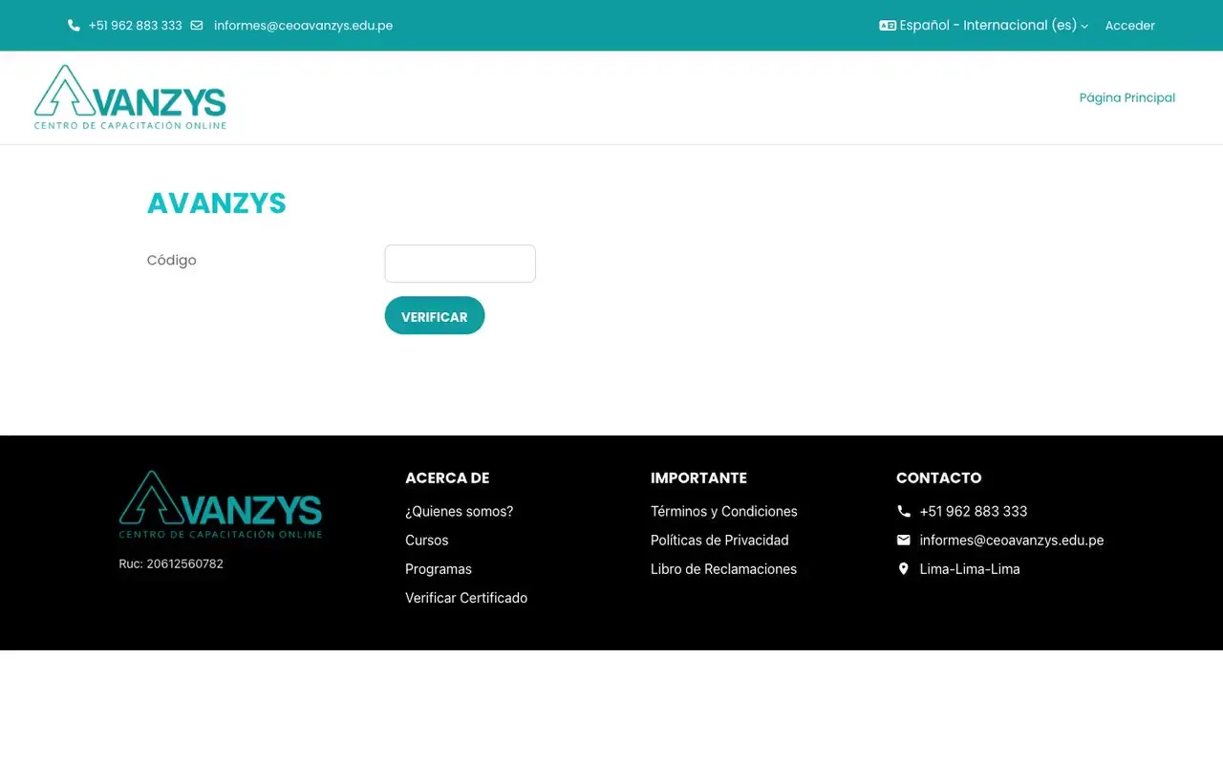Click the footer email informes@ceoavanzys.edu.pe
Screen dimensions: 1223x764
tap(1012, 541)
